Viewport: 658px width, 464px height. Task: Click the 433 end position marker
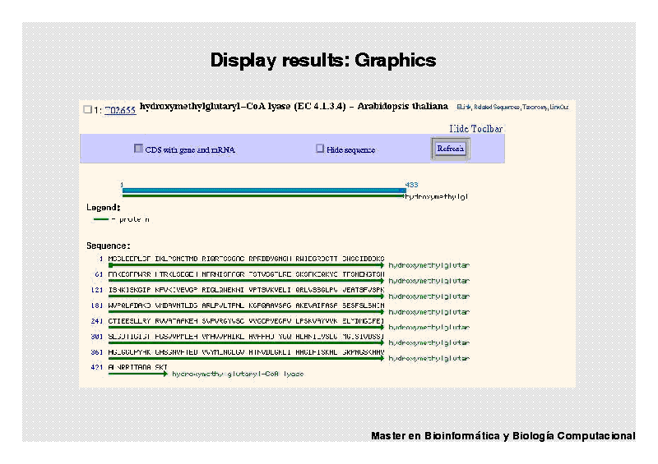coord(412,185)
